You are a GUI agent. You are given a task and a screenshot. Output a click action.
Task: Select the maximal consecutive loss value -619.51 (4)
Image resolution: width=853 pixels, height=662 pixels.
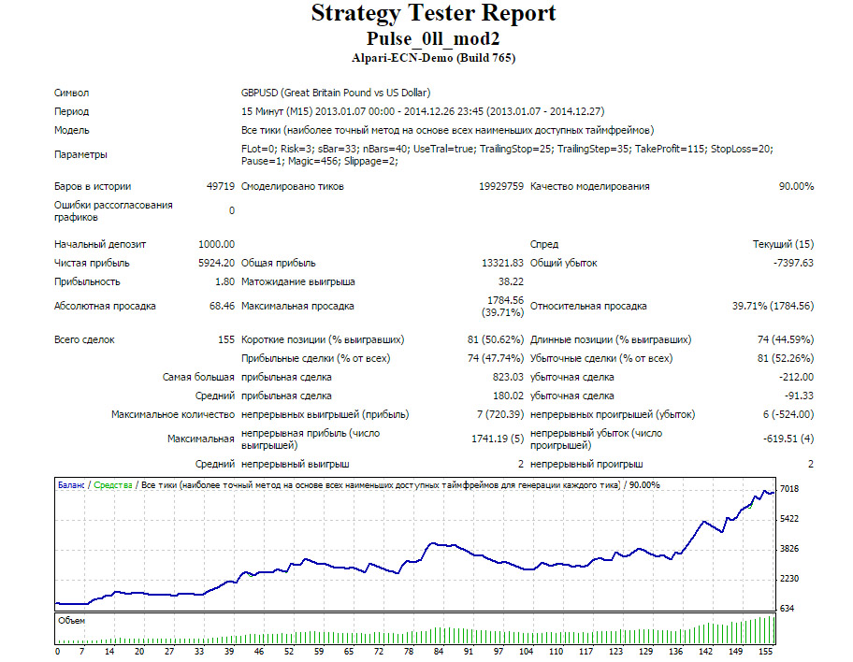click(x=788, y=439)
